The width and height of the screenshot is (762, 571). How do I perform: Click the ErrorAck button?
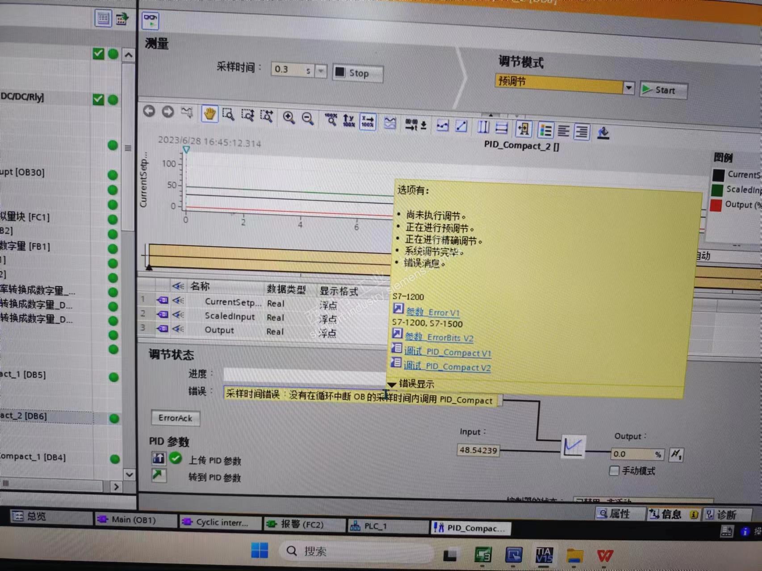tap(176, 418)
